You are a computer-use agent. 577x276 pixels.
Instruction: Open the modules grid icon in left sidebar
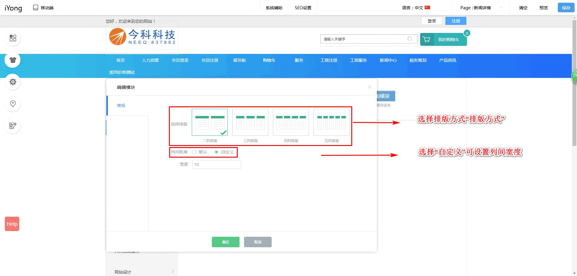tap(13, 38)
